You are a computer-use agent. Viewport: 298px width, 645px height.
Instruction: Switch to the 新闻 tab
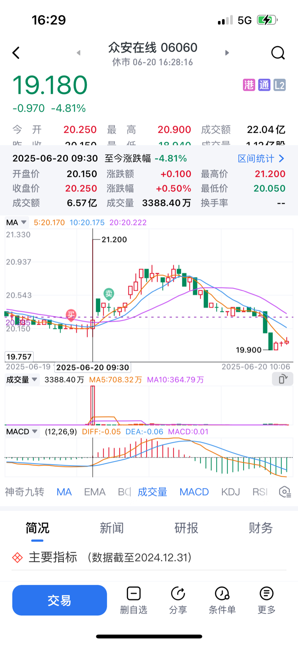click(112, 528)
